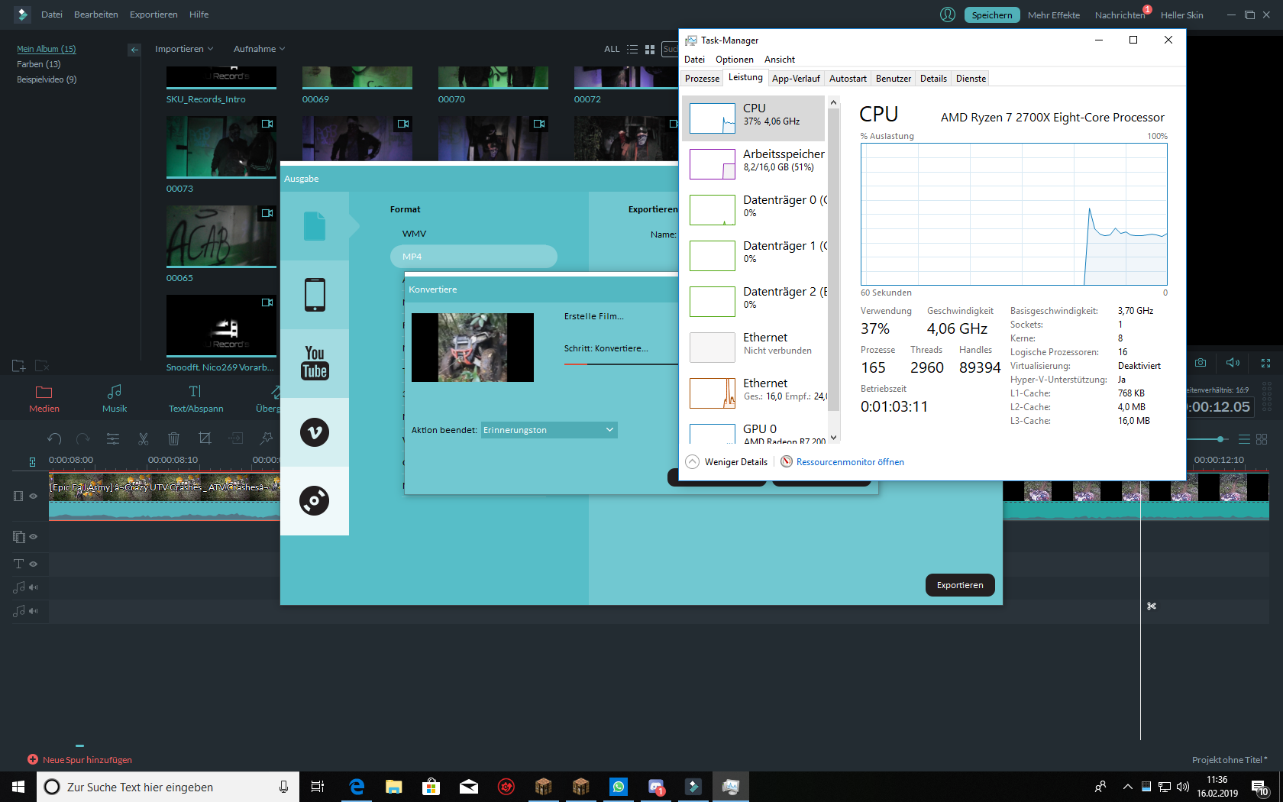
Task: Click the undo arrow in timeline toolbar
Action: click(54, 438)
